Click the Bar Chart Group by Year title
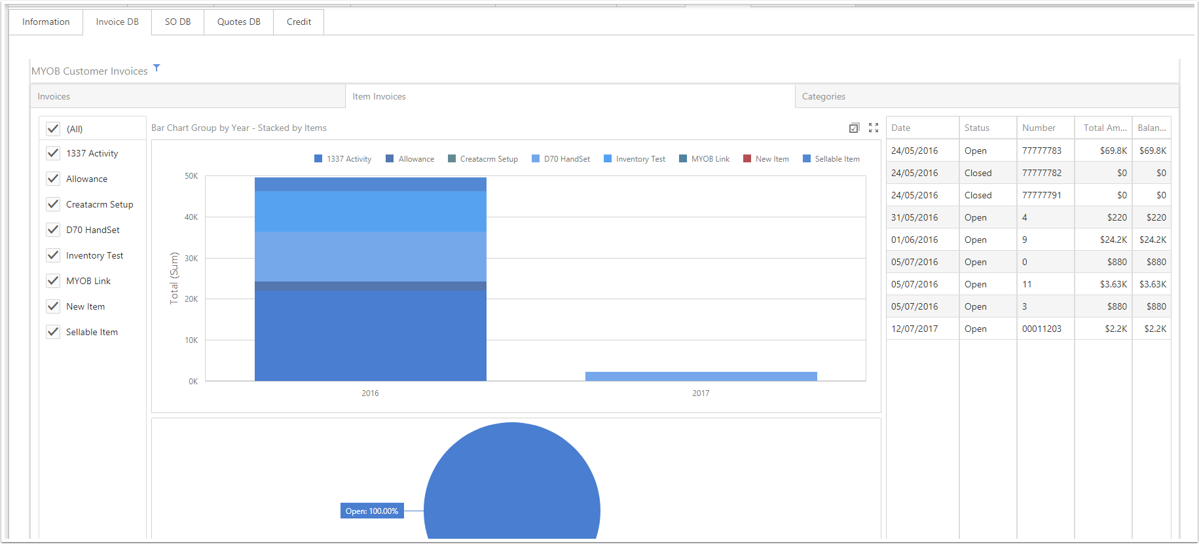 pos(239,128)
